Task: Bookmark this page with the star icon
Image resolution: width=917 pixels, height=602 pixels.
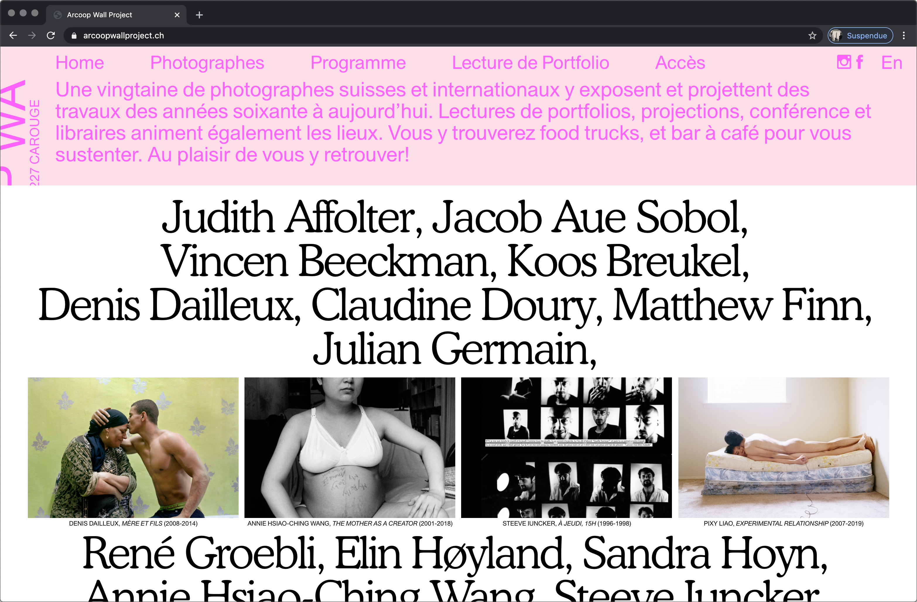Action: coord(812,36)
